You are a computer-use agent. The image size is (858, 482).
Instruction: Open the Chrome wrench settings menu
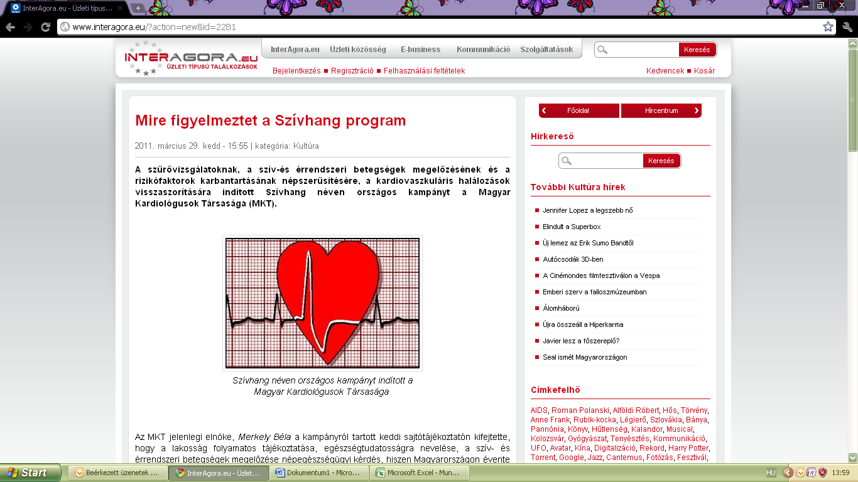[847, 27]
